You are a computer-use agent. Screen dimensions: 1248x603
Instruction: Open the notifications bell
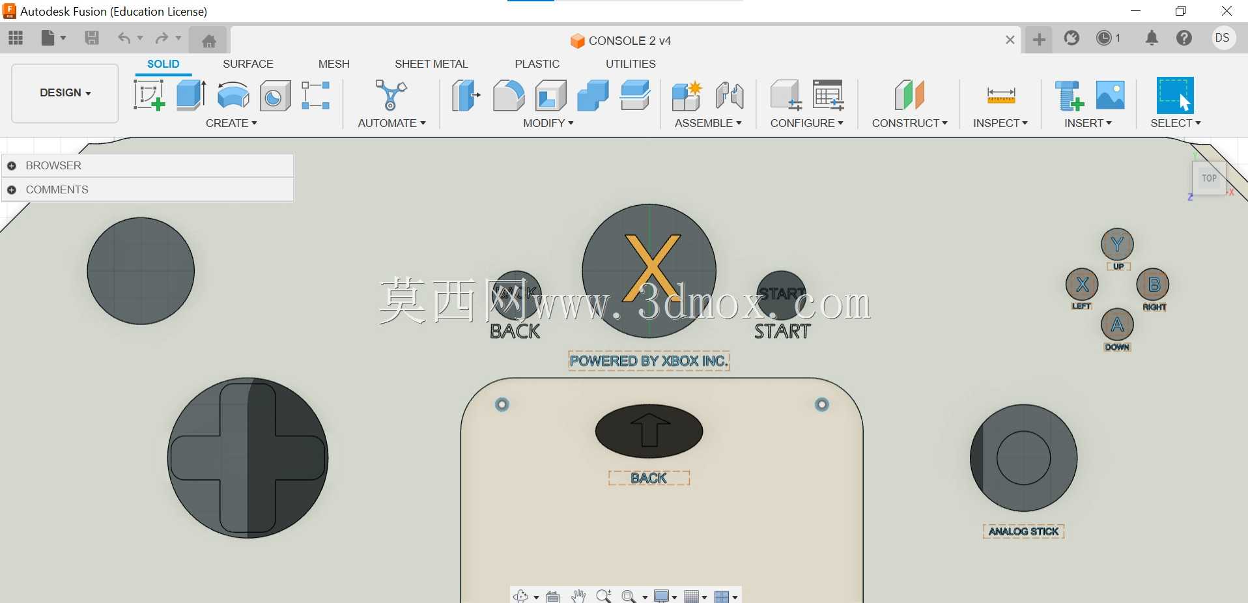[1152, 38]
